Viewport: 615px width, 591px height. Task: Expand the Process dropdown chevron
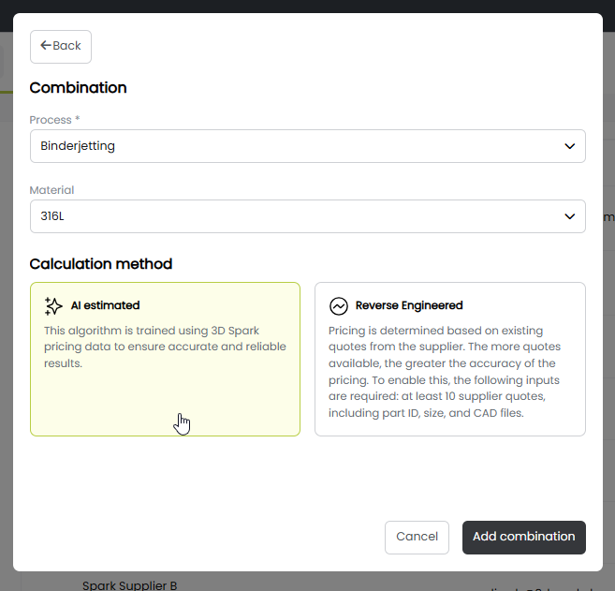pyautogui.click(x=570, y=146)
